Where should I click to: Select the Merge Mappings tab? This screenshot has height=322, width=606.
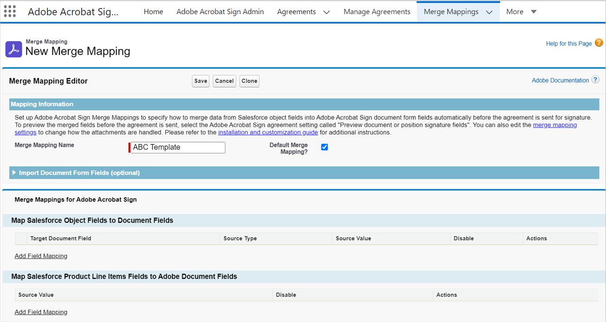point(451,12)
